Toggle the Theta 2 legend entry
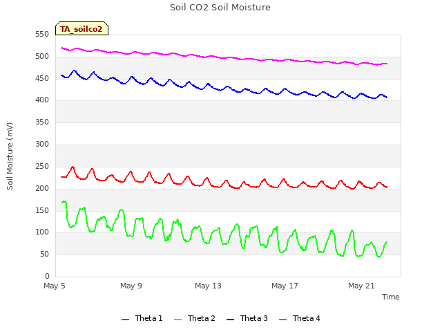 pos(195,318)
